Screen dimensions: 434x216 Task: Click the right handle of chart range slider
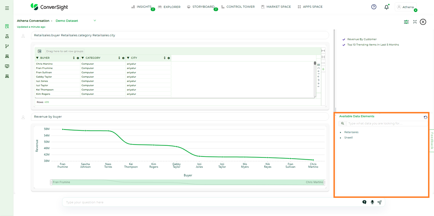click(324, 182)
